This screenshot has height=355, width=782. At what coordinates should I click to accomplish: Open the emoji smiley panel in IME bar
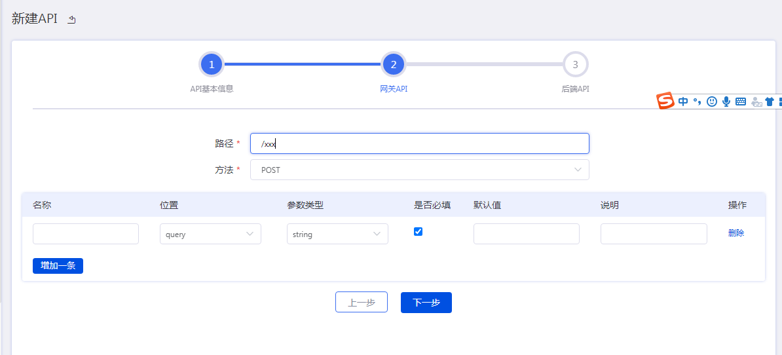click(712, 102)
